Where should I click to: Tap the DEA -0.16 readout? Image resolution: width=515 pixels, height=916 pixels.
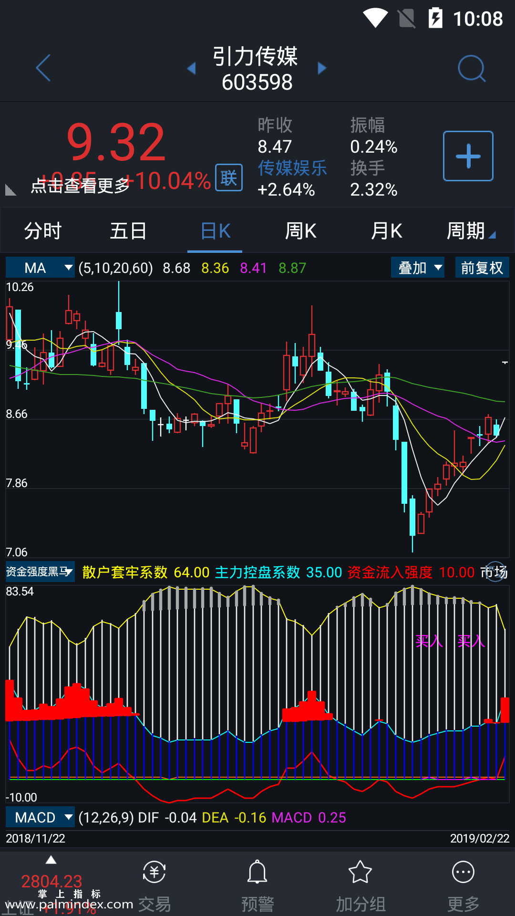coord(234,817)
